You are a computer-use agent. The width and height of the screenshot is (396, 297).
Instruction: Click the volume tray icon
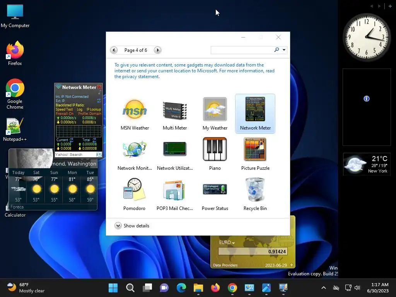click(x=357, y=288)
